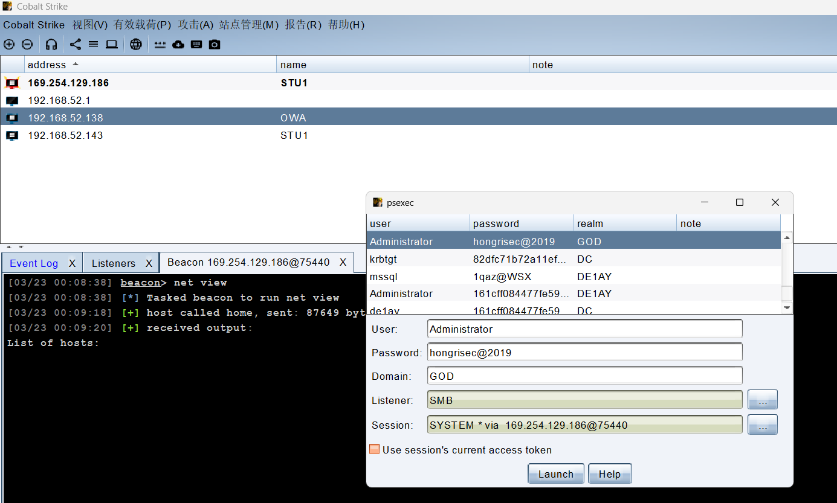
Task: Click the 'List of hosts:' console line
Action: (x=53, y=343)
